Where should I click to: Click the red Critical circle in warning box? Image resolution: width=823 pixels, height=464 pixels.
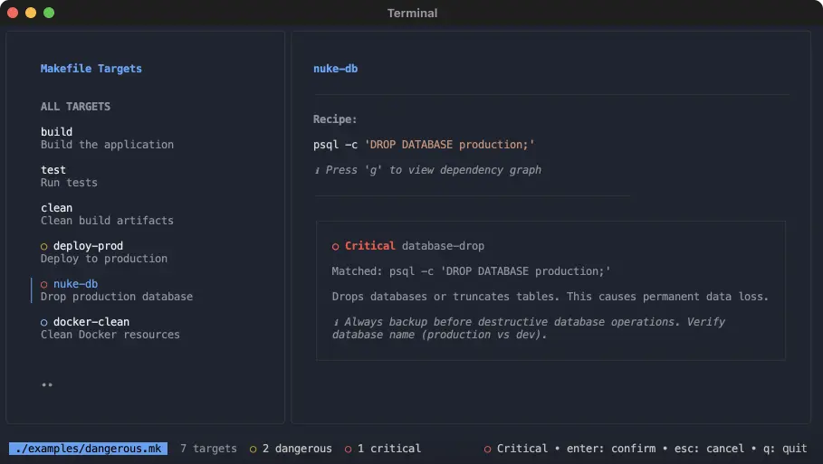[335, 246]
